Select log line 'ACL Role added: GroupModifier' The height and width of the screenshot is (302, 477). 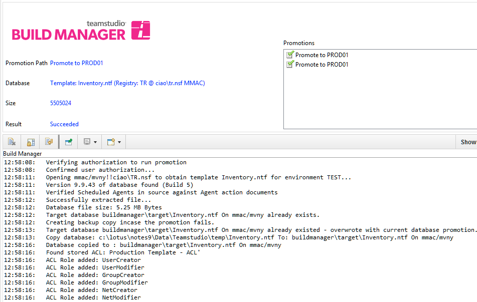tap(97, 282)
